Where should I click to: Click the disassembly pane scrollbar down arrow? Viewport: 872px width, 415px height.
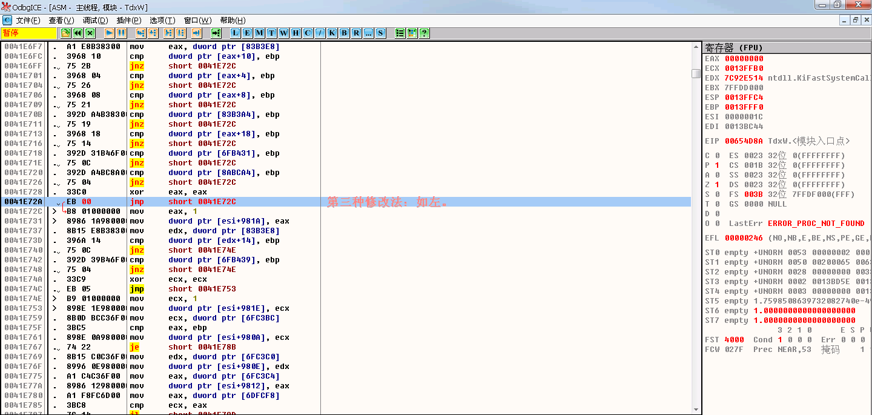(x=696, y=409)
